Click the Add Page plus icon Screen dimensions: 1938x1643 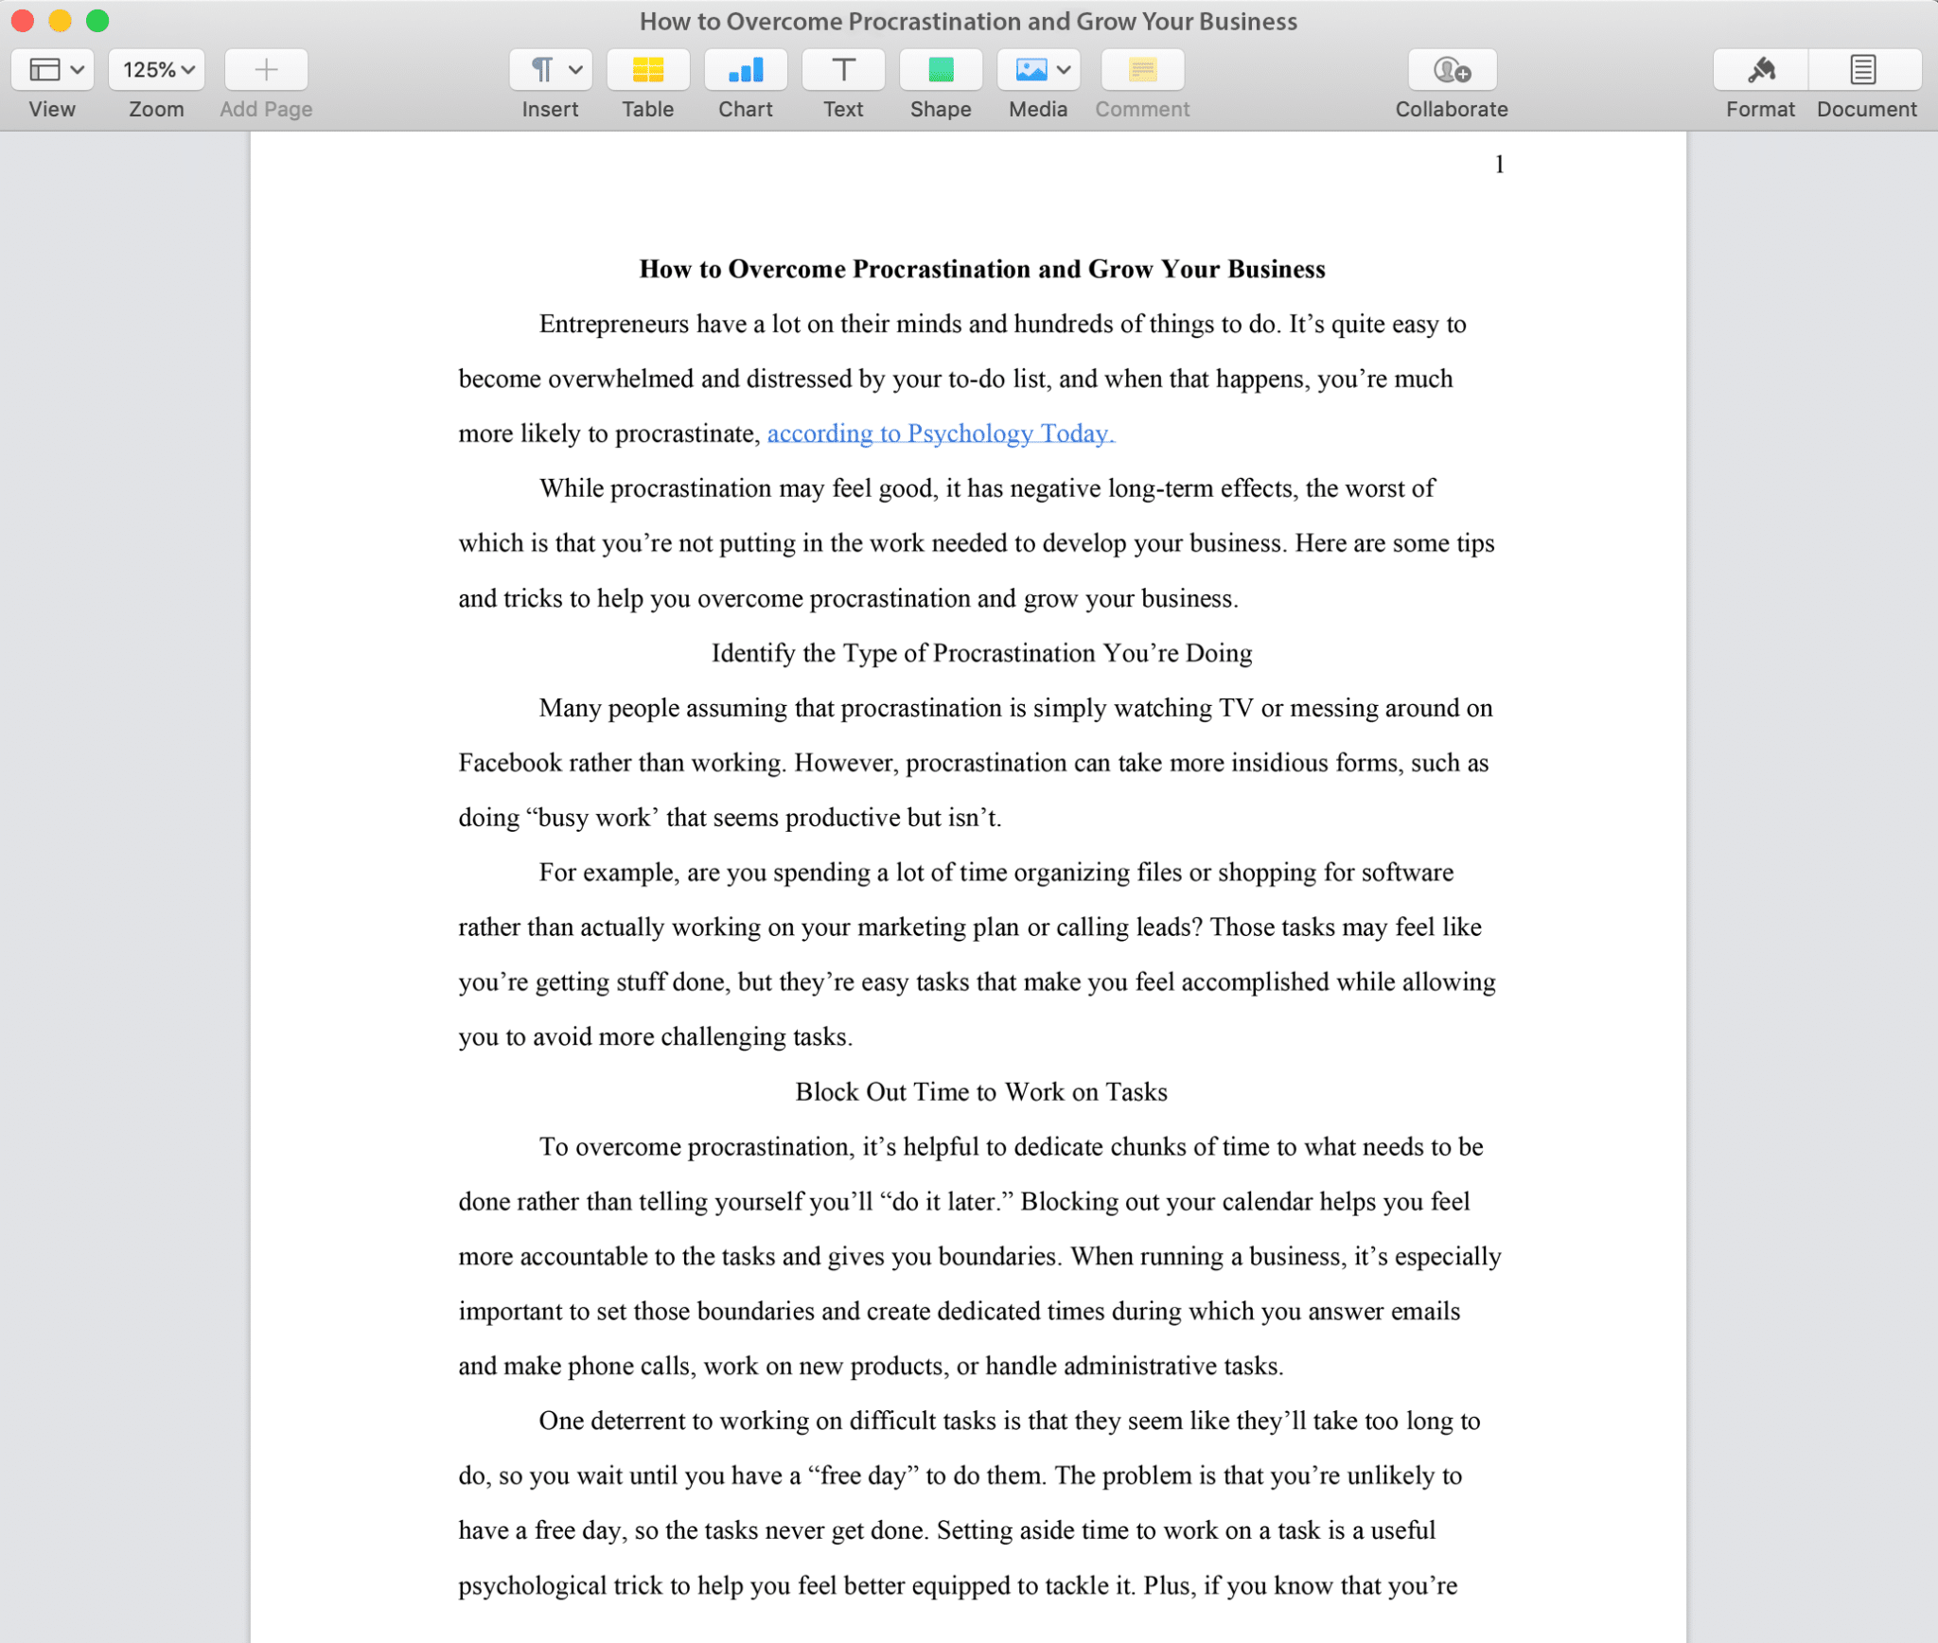266,69
